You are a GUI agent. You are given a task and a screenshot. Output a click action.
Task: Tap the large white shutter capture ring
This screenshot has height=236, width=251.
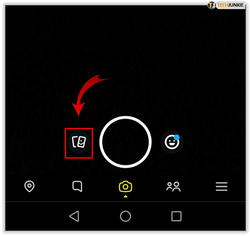coord(125,142)
